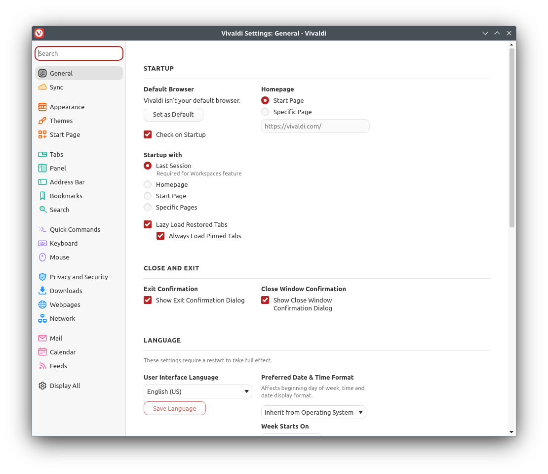Disable Show Exit Confirmation Dialog
This screenshot has height=474, width=548.
pyautogui.click(x=148, y=300)
